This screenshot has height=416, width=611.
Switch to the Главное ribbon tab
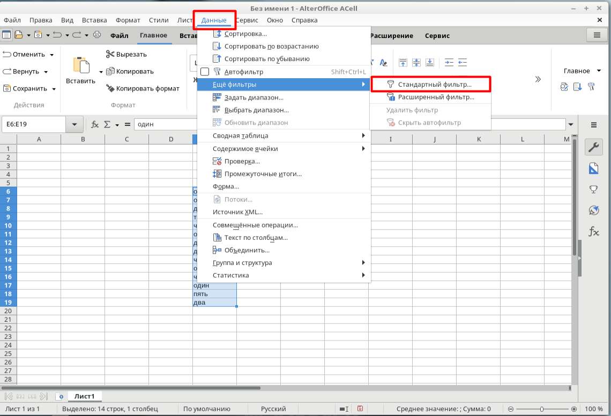pos(153,35)
